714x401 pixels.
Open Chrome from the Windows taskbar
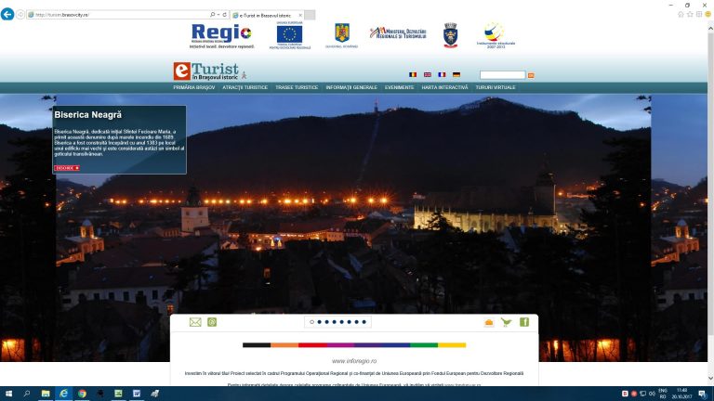pyautogui.click(x=82, y=394)
